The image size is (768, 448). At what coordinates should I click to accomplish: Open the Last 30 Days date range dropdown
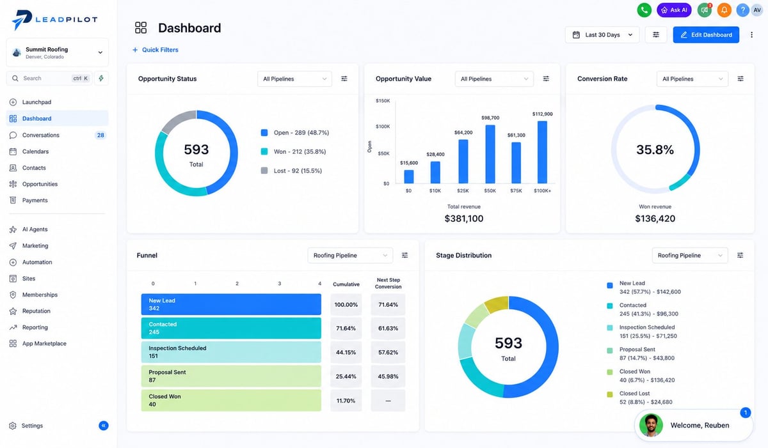602,35
